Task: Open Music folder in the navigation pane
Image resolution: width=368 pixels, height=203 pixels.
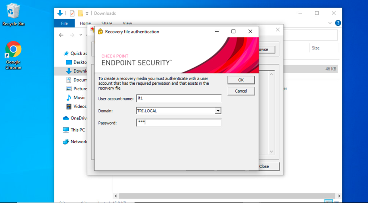Action: coord(76,98)
